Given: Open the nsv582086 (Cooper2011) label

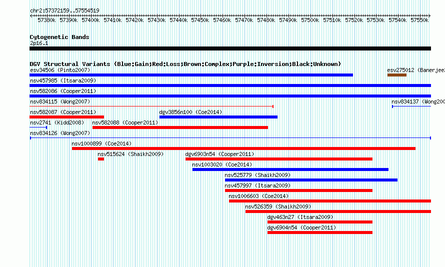Looking at the screenshot, I should click(x=63, y=91).
